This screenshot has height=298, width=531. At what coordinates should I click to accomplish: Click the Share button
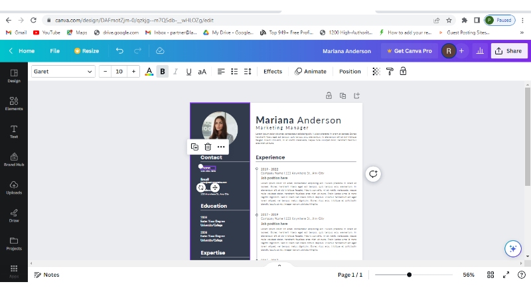click(x=508, y=51)
